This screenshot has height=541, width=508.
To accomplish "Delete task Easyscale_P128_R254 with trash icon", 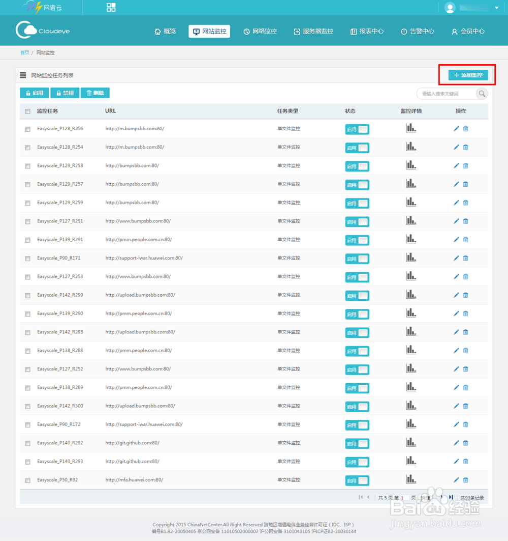I will (x=466, y=147).
